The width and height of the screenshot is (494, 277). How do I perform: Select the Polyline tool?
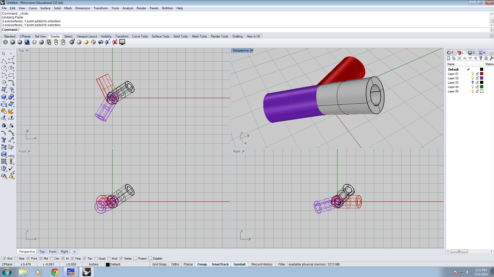tap(4, 61)
